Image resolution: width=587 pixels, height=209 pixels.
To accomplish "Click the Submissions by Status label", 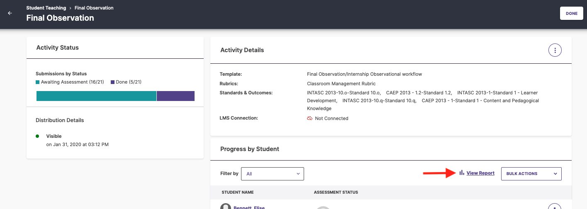I will pos(61,74).
